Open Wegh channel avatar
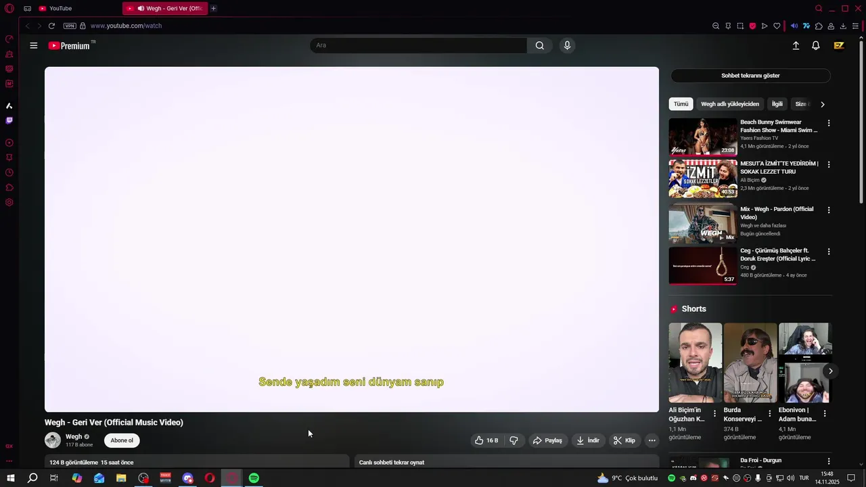 53,440
